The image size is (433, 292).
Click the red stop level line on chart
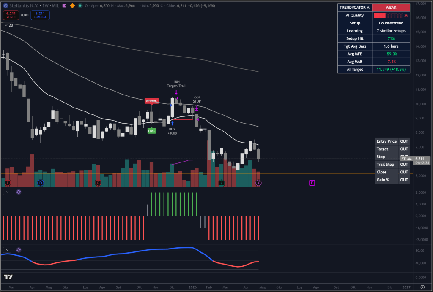click(182, 119)
